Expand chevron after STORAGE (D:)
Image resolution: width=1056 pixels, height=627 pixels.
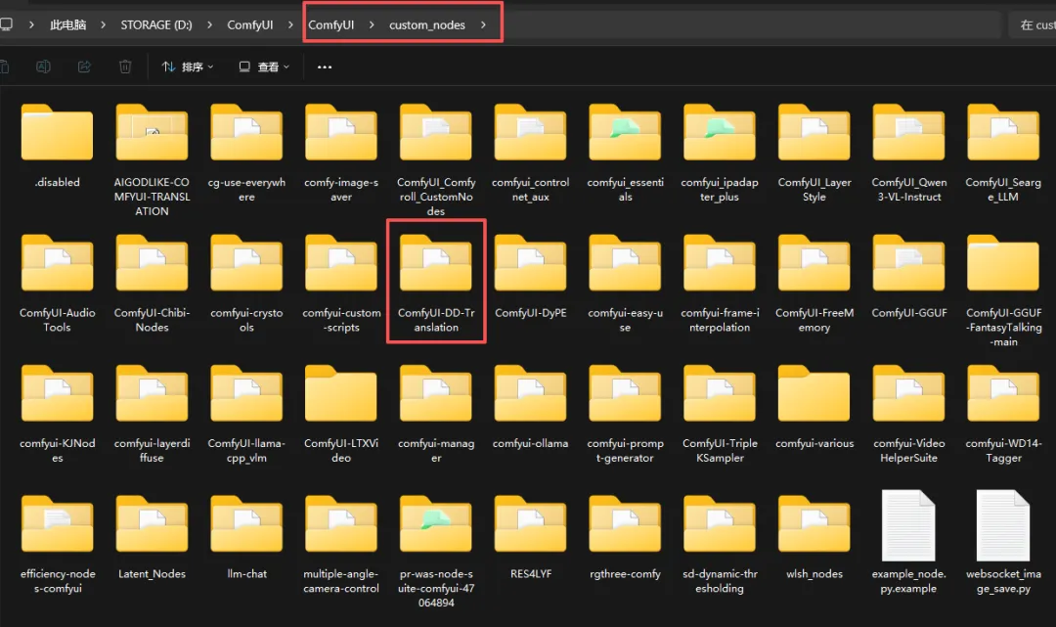click(x=209, y=24)
